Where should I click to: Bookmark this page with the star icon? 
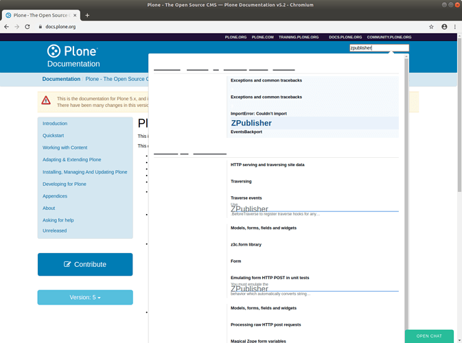(x=431, y=27)
